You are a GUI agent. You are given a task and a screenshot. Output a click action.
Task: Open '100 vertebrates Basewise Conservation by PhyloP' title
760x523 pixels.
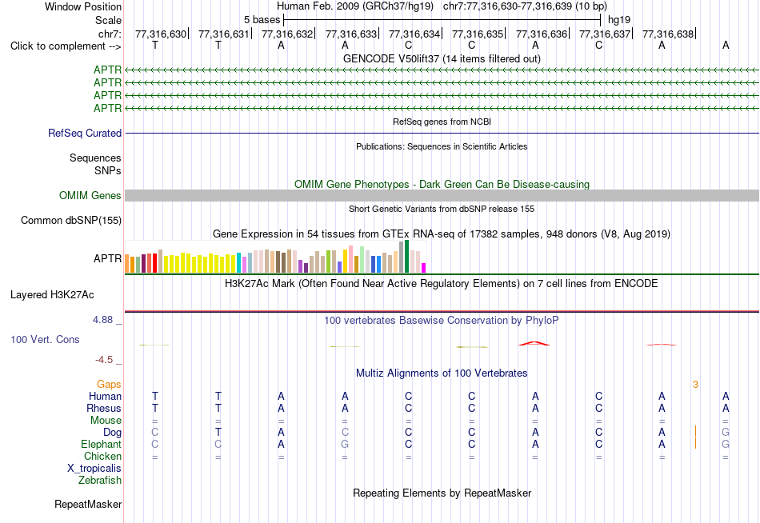pos(442,321)
